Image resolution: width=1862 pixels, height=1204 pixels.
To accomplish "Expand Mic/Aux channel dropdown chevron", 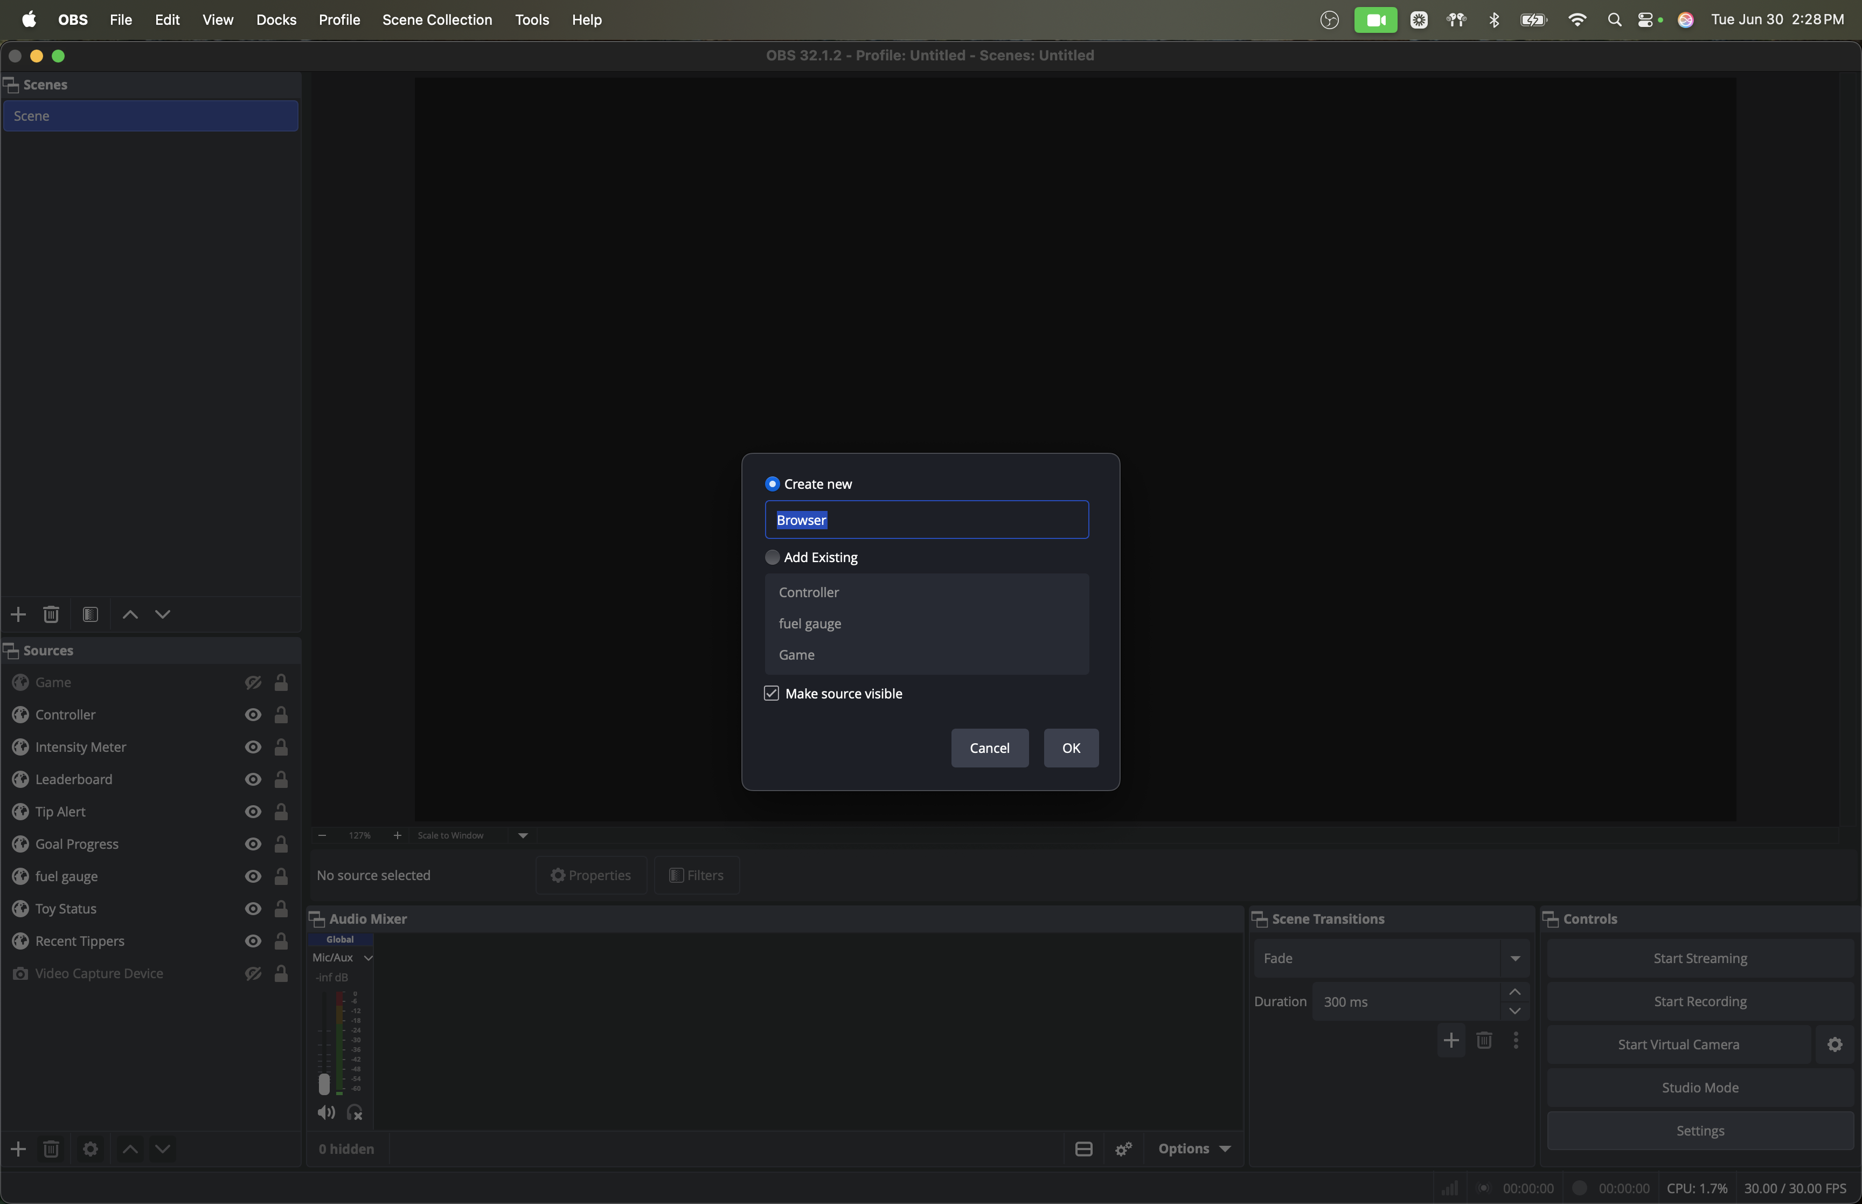I will click(x=368, y=958).
